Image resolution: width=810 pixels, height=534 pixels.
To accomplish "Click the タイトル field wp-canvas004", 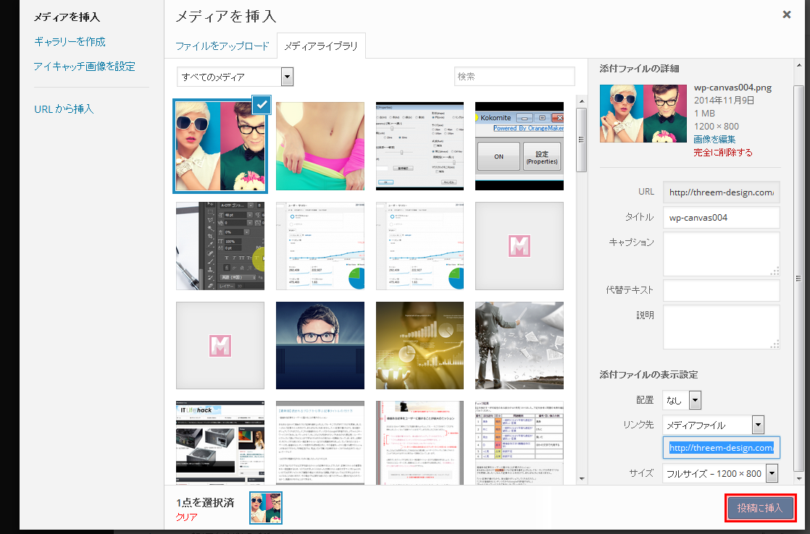I will 721,217.
